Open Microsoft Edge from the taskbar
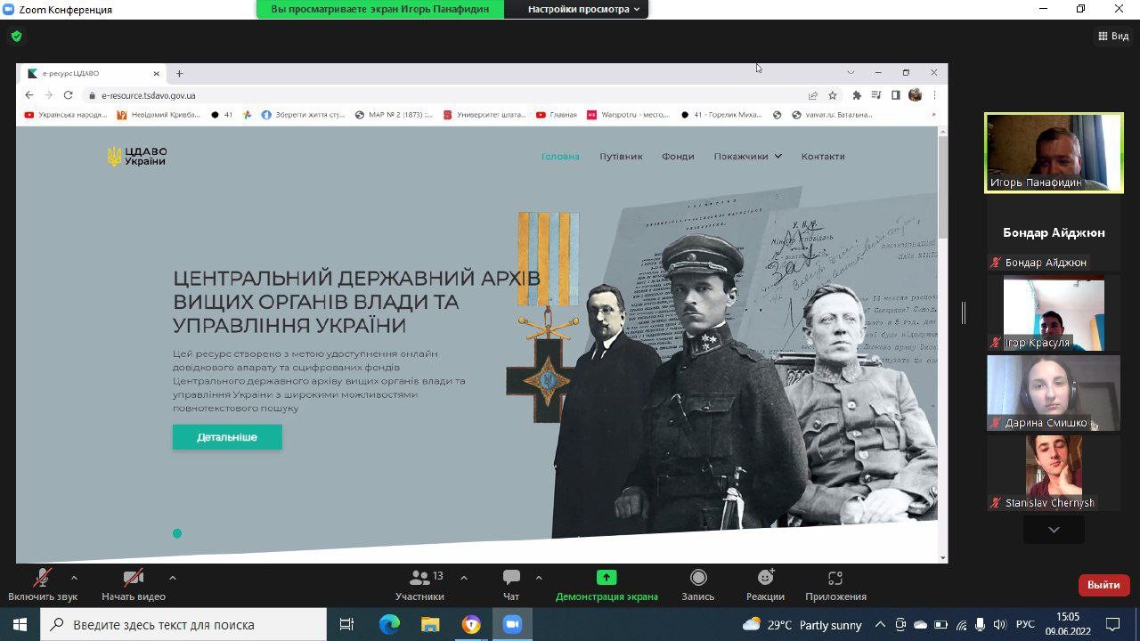 [389, 624]
